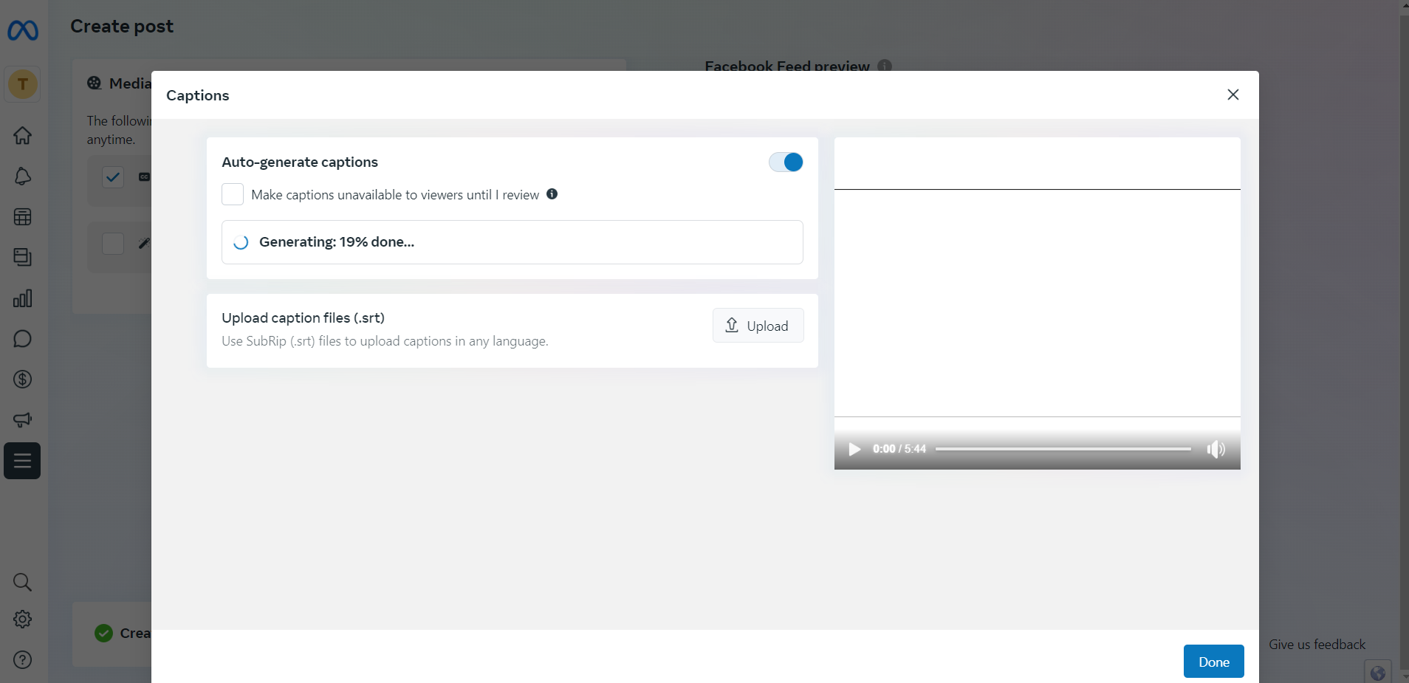The image size is (1409, 683).
Task: Open the Inbox chat bubble icon
Action: [x=23, y=339]
